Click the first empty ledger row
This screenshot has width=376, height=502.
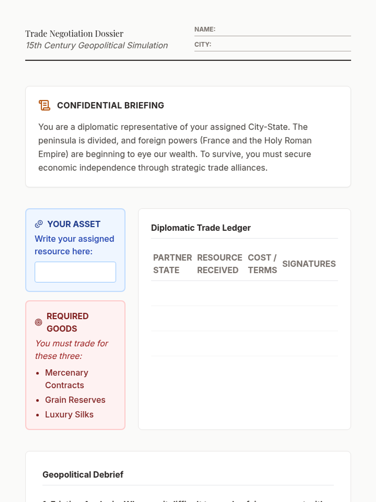coord(244,294)
